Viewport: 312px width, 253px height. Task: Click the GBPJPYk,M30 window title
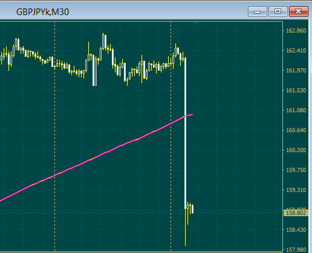42,12
